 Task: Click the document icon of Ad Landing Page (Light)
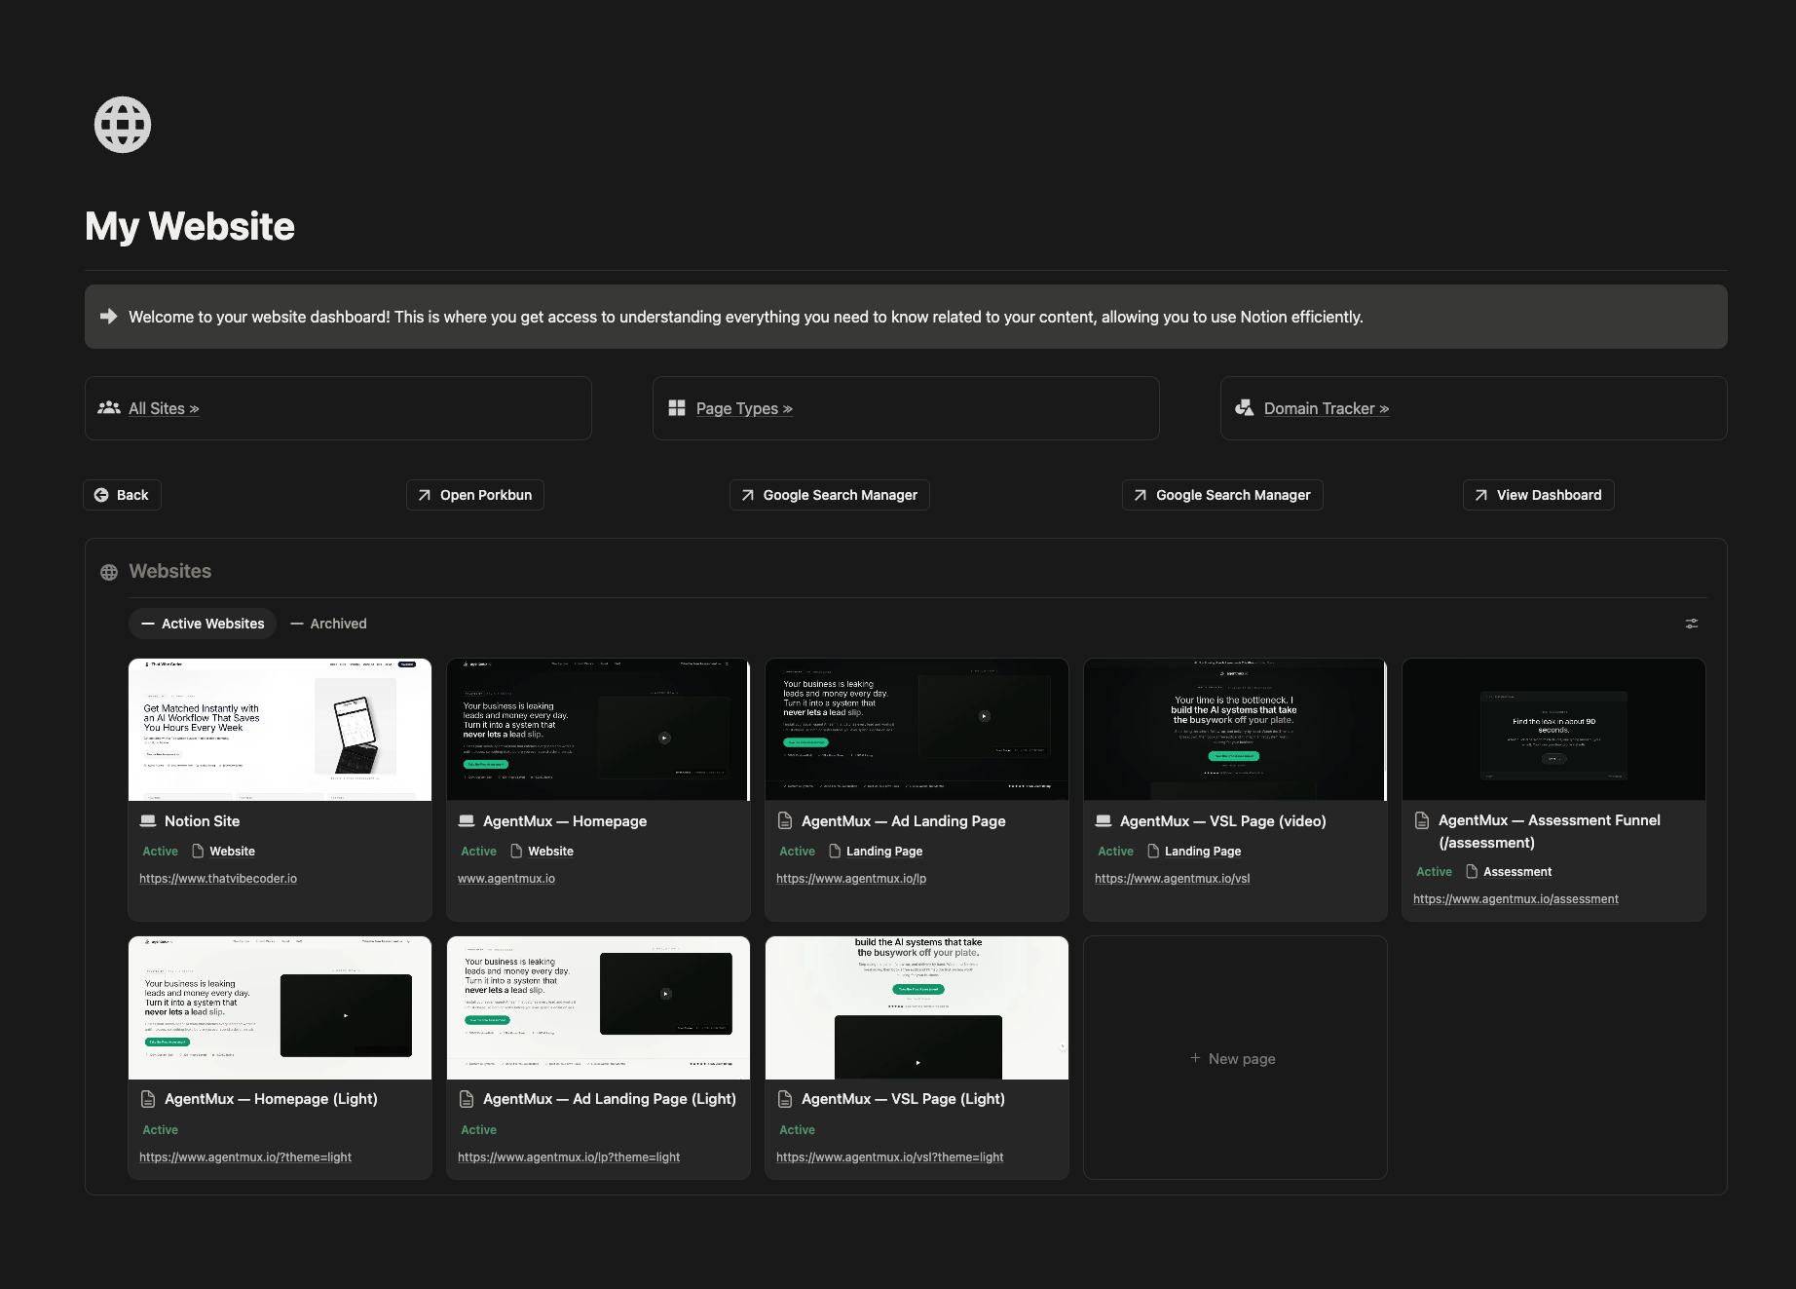point(467,1099)
